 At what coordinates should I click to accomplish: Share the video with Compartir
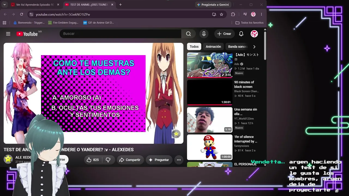click(x=130, y=160)
